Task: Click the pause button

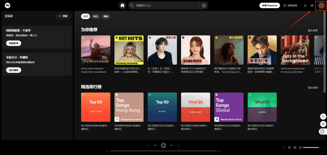Action: [x=163, y=145]
